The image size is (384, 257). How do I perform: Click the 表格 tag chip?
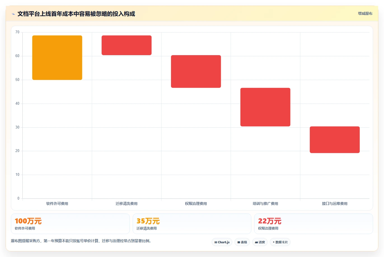(x=242, y=242)
